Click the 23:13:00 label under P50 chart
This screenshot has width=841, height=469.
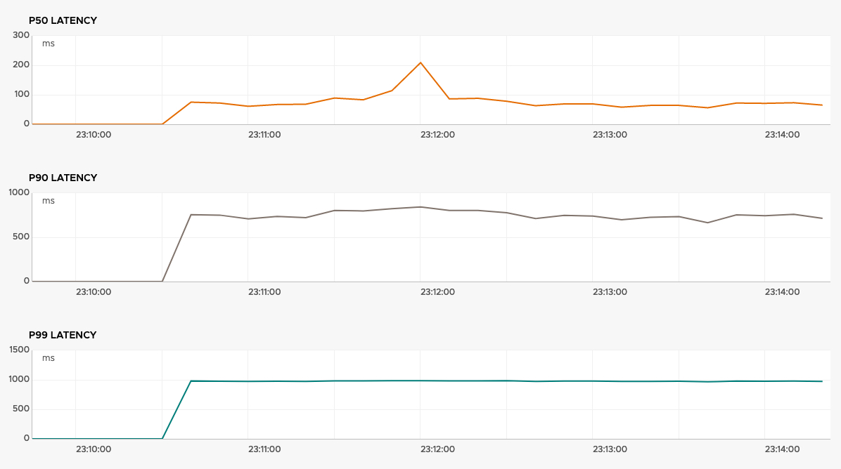(610, 135)
